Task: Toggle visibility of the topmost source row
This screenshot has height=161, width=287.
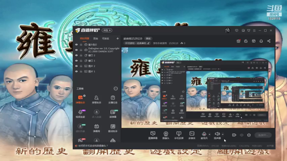Action: coord(76,44)
